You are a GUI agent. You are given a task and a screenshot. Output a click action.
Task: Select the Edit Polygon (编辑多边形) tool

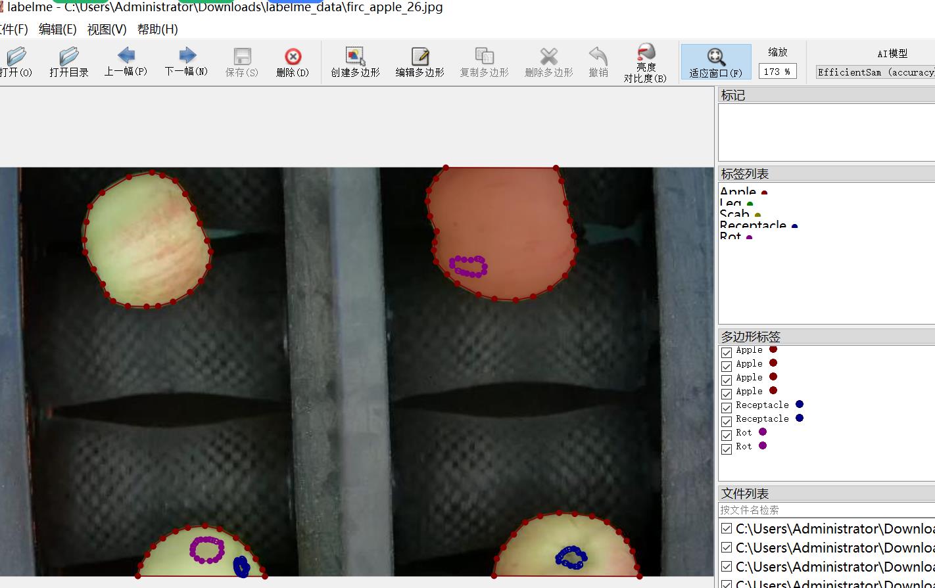tap(420, 61)
